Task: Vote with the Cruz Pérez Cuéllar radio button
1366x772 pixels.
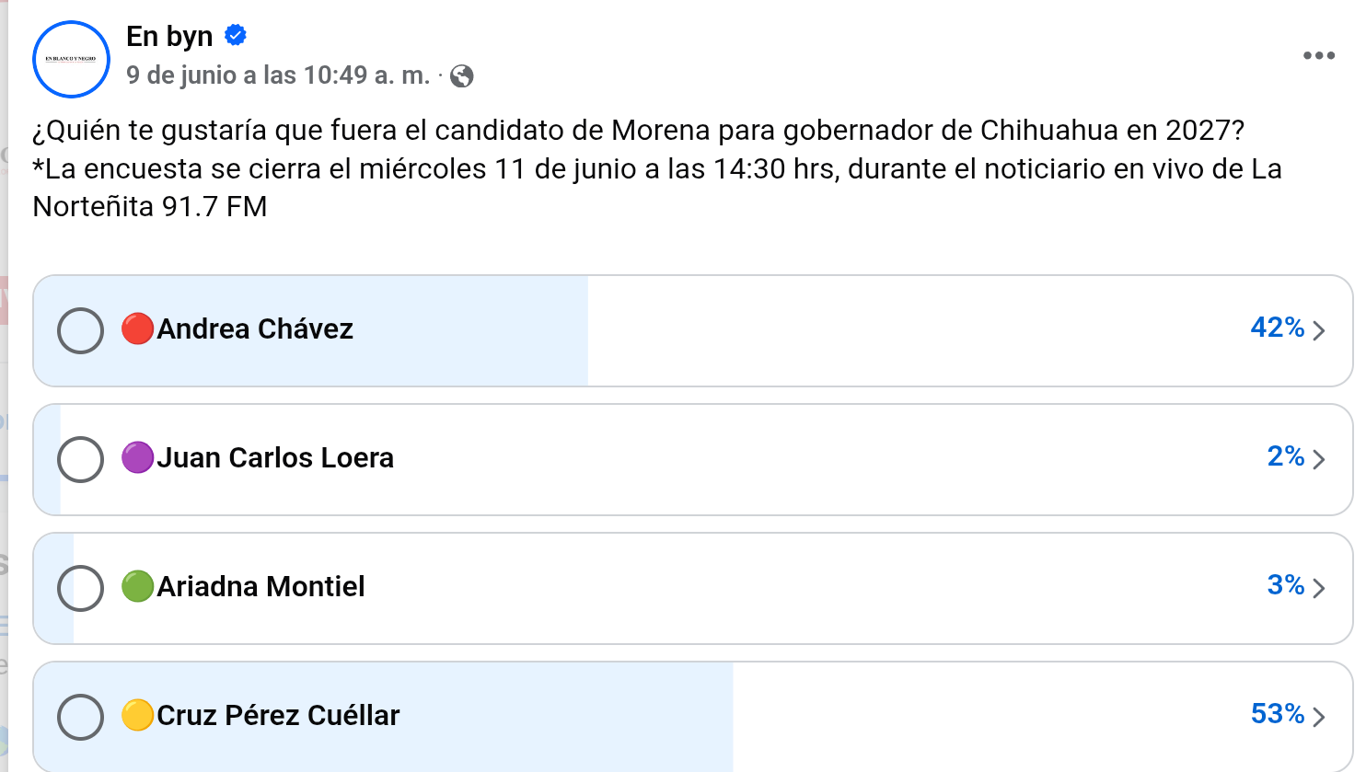Action: point(80,717)
